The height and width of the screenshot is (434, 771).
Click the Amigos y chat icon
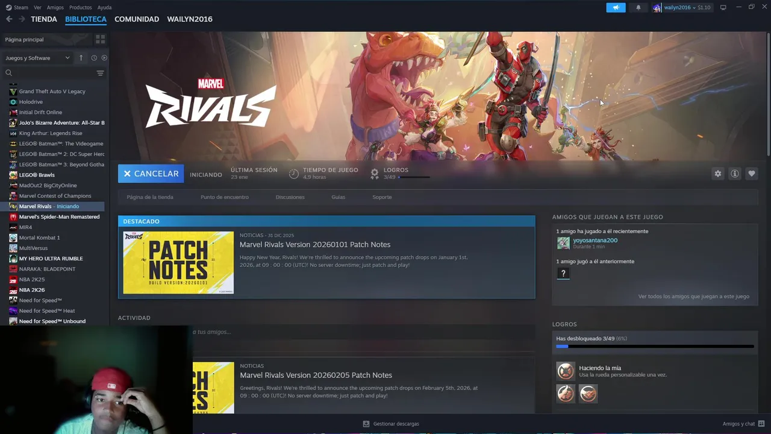[x=761, y=424]
